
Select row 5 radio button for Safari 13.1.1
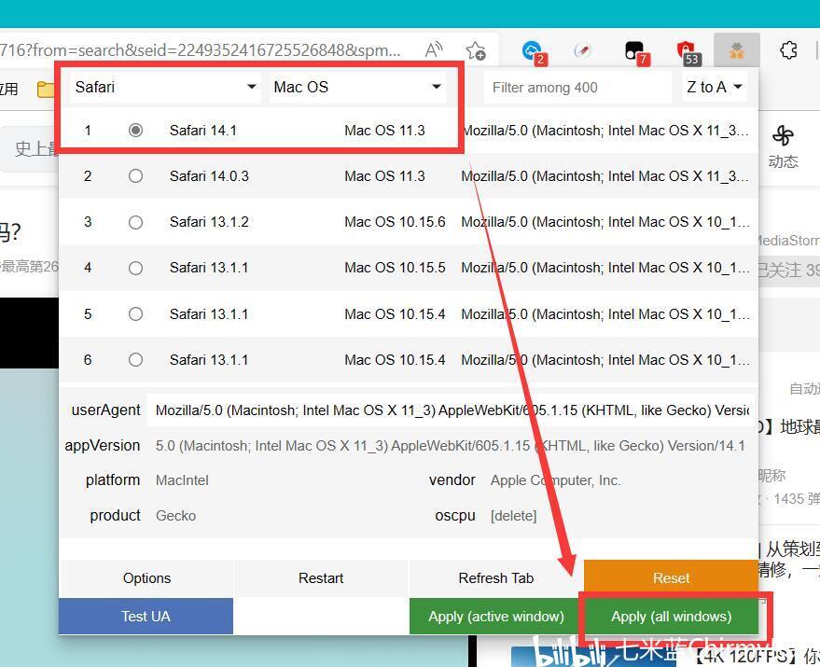[135, 313]
